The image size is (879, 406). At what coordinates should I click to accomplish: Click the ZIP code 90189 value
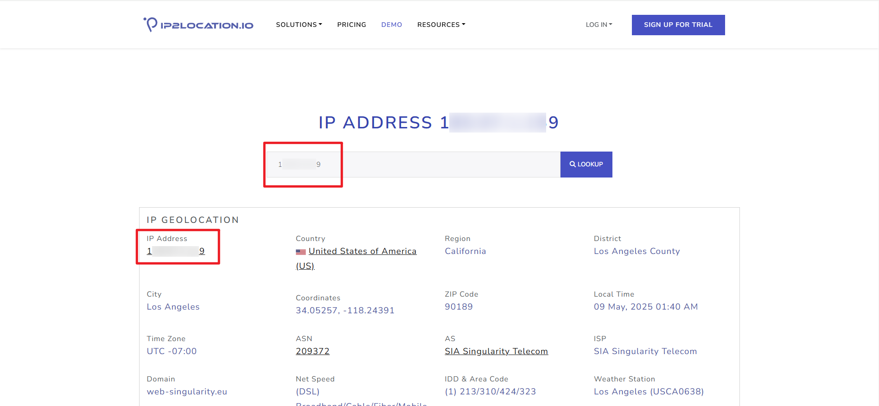[x=459, y=307]
